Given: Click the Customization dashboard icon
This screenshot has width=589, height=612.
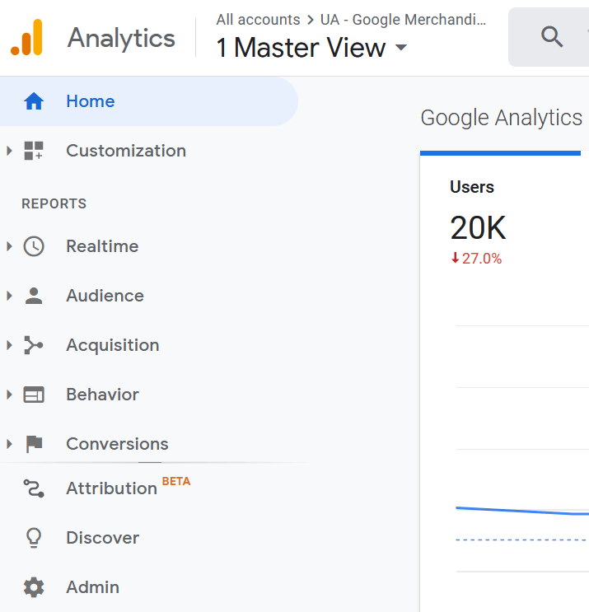Looking at the screenshot, I should point(34,151).
